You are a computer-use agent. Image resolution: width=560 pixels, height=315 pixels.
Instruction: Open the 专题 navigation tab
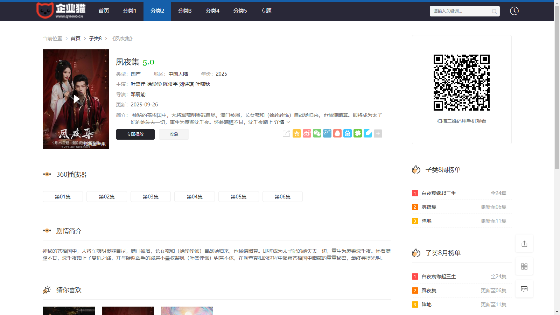[x=266, y=11]
